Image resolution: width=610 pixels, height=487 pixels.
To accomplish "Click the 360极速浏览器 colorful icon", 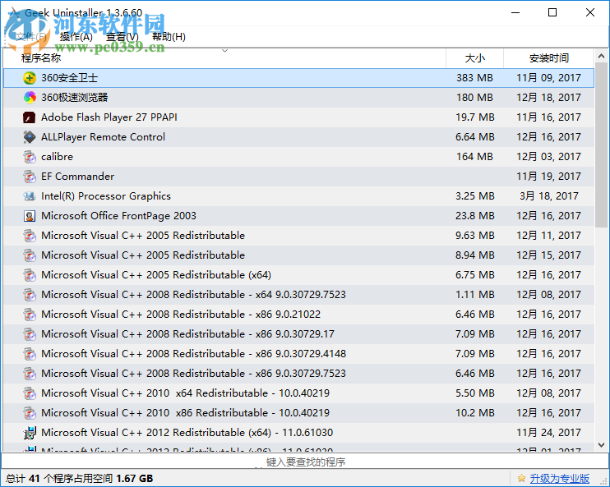I will (x=30, y=98).
